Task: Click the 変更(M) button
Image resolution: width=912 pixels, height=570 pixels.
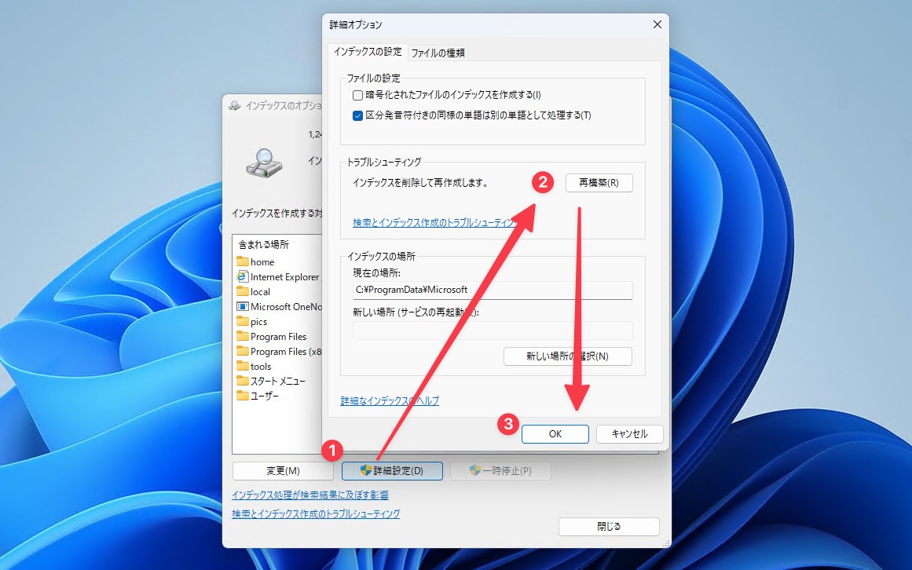Action: tap(283, 470)
